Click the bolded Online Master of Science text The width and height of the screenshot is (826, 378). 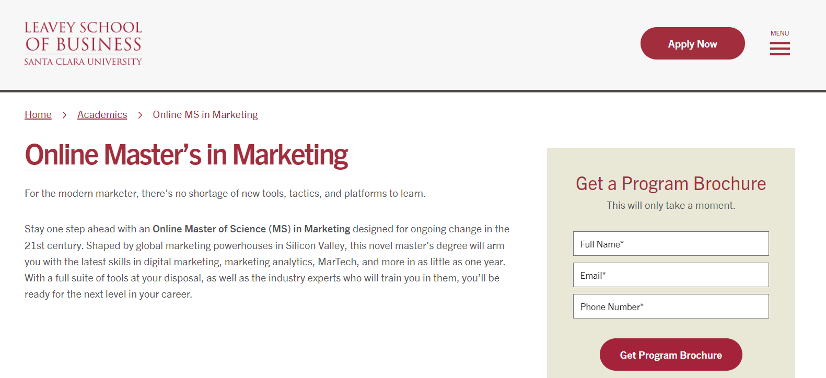[251, 229]
